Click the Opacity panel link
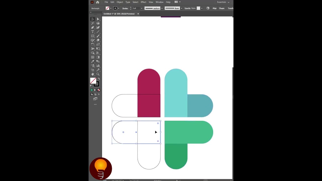322x181 pixels. click(x=187, y=8)
